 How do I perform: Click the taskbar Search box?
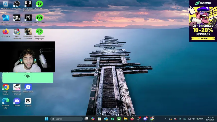[x=66, y=119]
